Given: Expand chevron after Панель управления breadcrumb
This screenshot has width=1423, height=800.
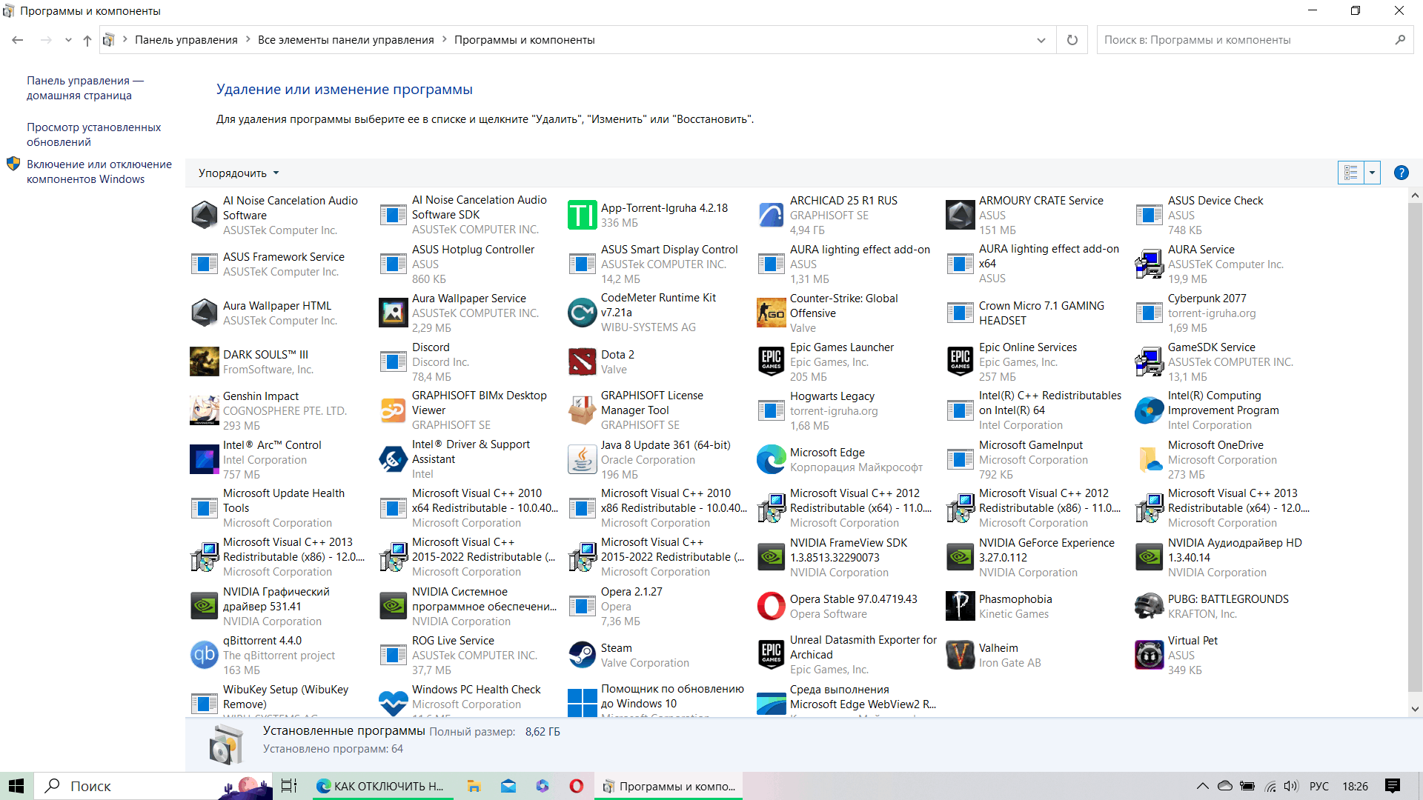Looking at the screenshot, I should coord(248,40).
